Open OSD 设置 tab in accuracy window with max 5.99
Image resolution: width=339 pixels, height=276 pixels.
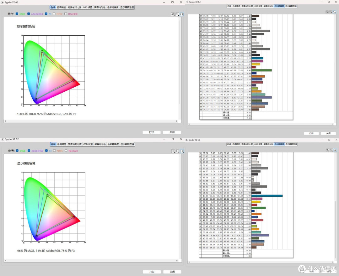(258, 144)
